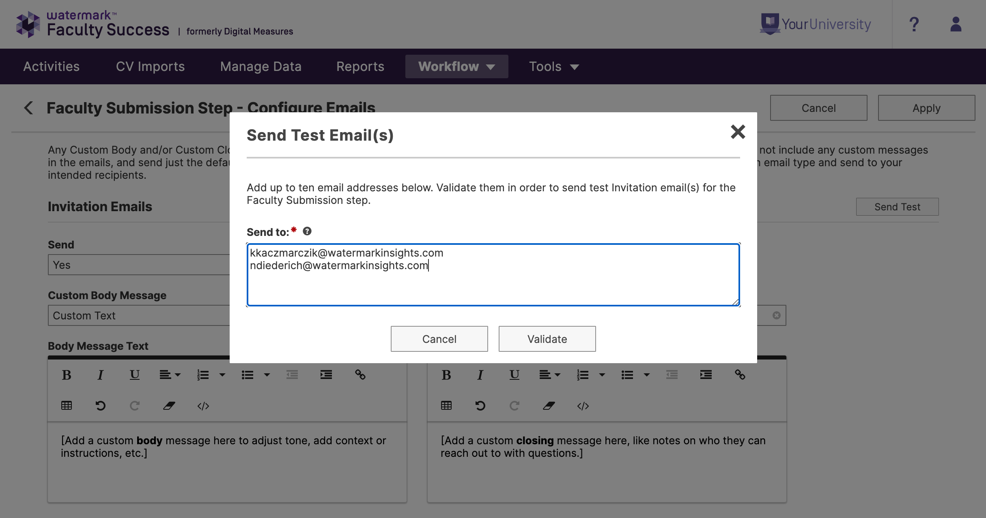Click Undo in the body message editor
This screenshot has width=986, height=518.
(x=101, y=406)
